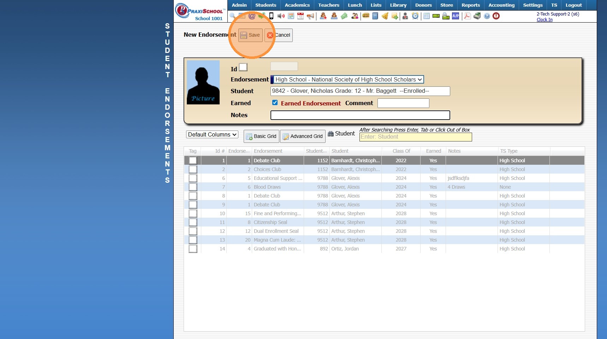Open the alarm clock icon
The image size is (607, 339).
point(415,16)
